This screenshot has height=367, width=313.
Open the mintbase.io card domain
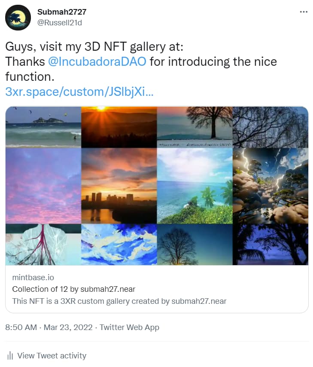[33, 277]
